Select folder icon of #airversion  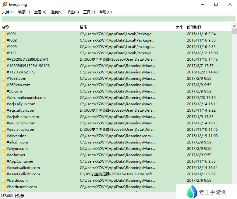click(4, 136)
